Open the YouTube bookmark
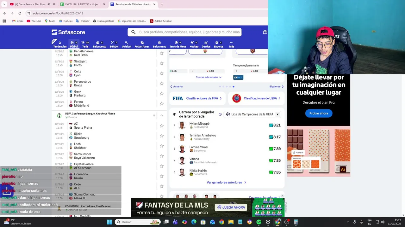The image size is (405, 227). [34, 21]
